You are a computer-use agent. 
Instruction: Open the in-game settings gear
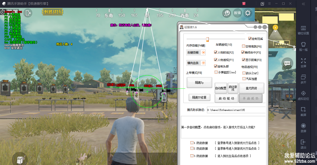tap(248, 13)
